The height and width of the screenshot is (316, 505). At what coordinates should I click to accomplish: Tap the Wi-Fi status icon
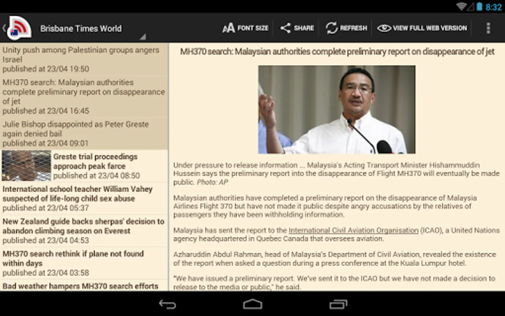[462, 6]
